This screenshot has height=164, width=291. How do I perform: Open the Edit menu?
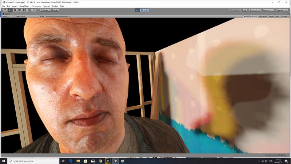pyautogui.click(x=8, y=6)
